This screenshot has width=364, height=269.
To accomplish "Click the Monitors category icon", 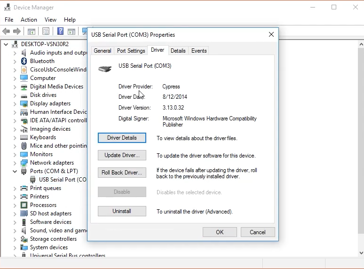I will tap(24, 154).
